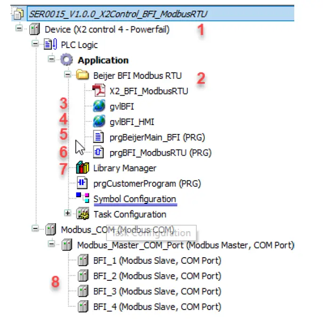
Task: Select the Application item
Action: pos(103,60)
